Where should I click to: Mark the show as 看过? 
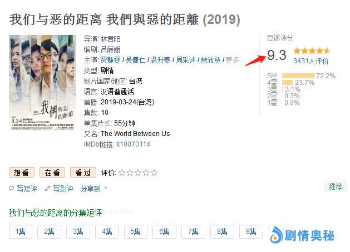pyautogui.click(x=83, y=173)
